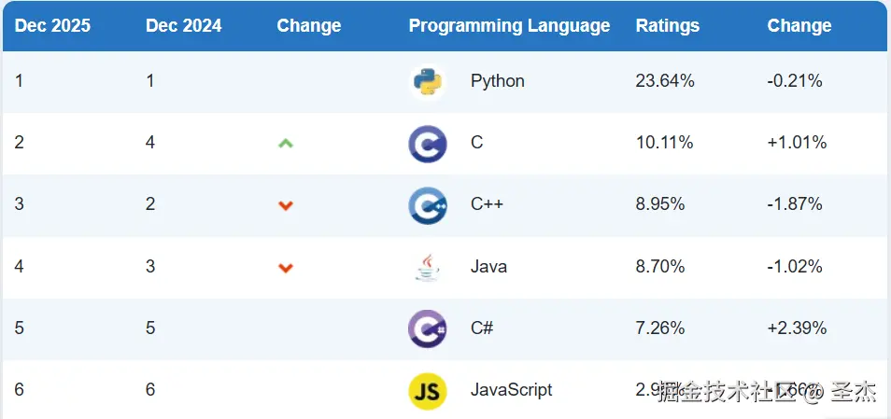The height and width of the screenshot is (419, 891).
Task: Click Python's 23.64% rating value
Action: click(664, 81)
